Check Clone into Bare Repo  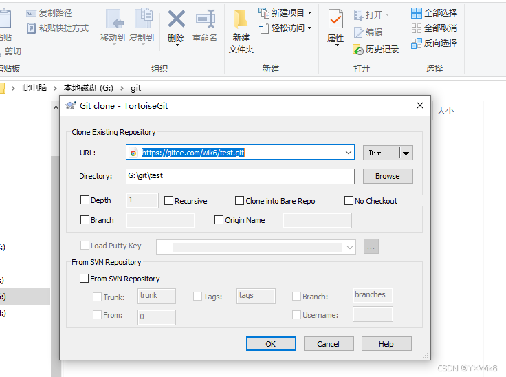pyautogui.click(x=239, y=201)
